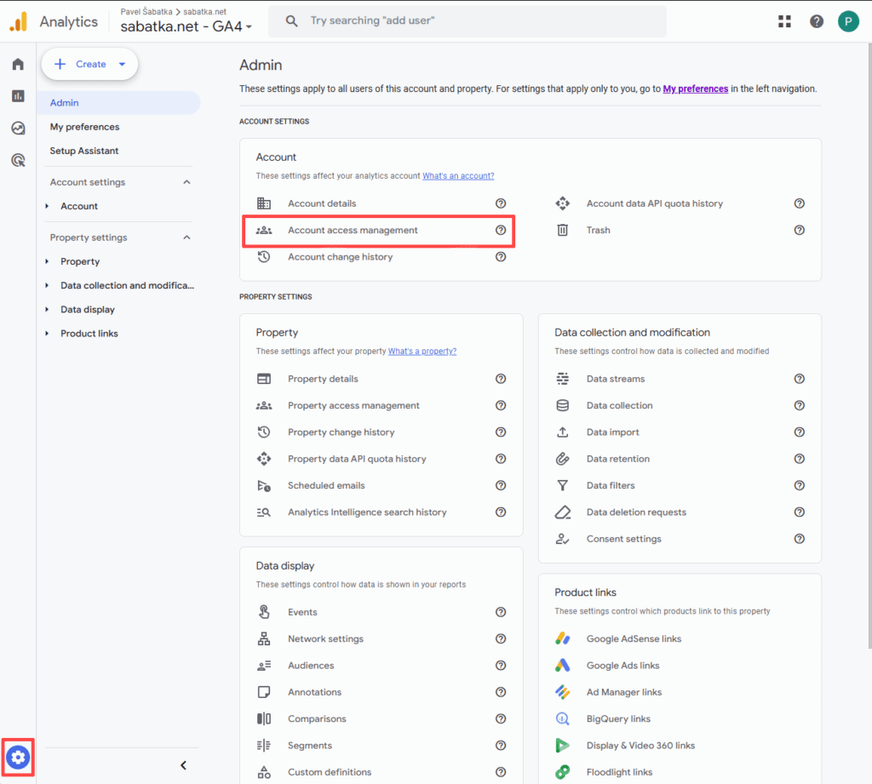Open Data streams settings
872x784 pixels.
(x=616, y=379)
